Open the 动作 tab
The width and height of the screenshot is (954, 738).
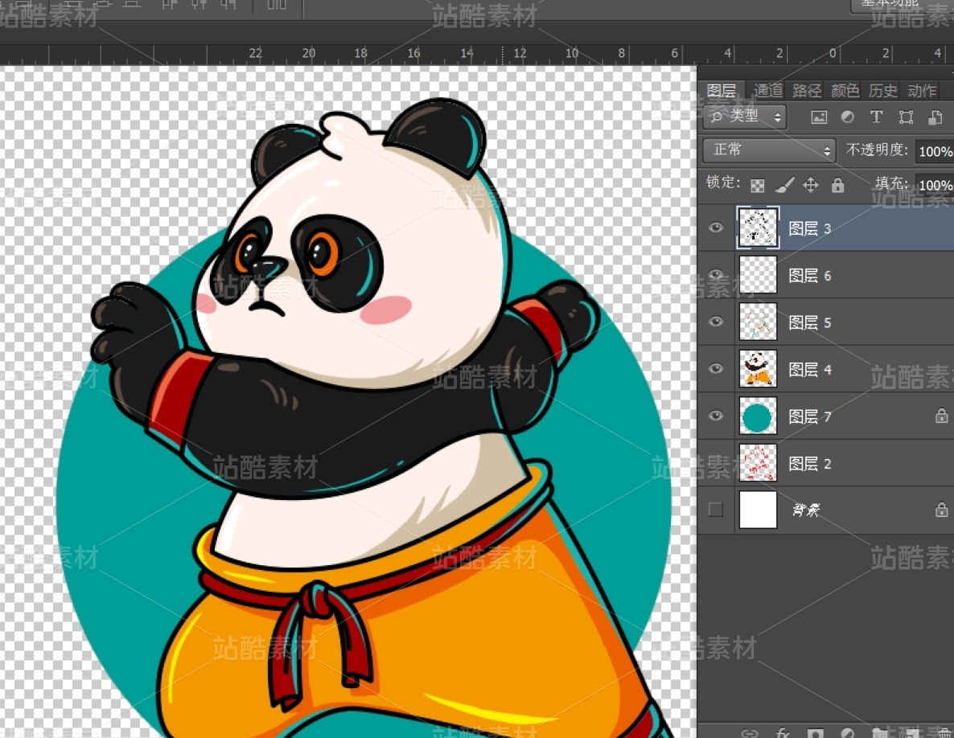(922, 91)
